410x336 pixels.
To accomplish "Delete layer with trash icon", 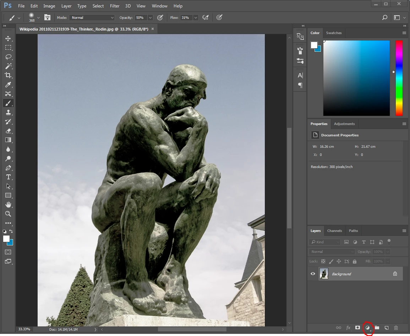I will 396,328.
